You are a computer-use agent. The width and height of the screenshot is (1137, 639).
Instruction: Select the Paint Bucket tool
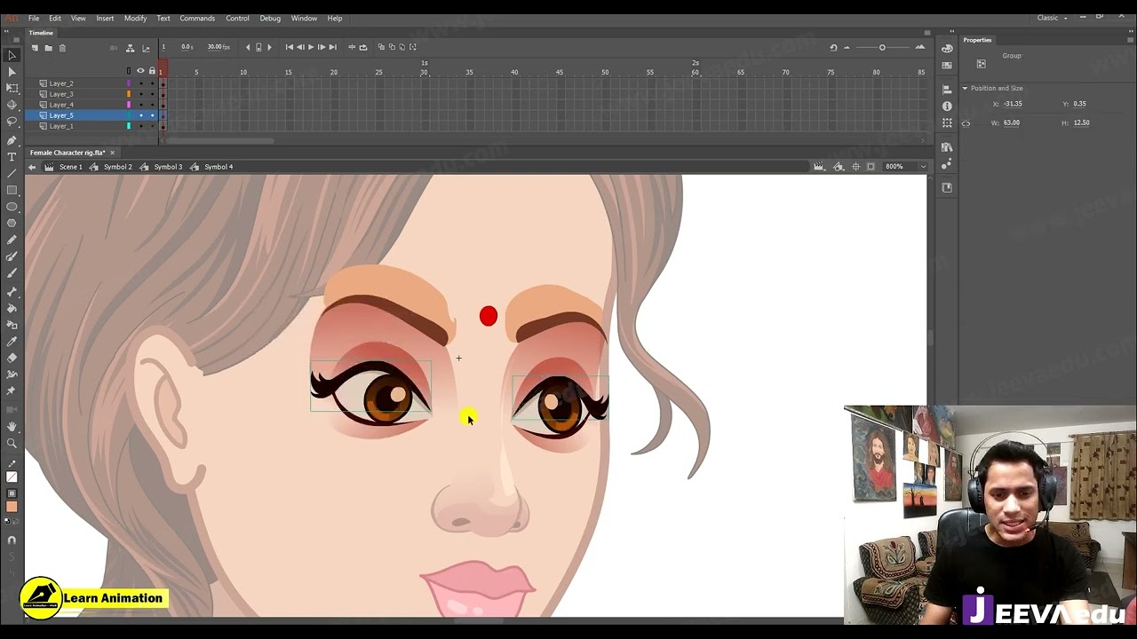[12, 308]
